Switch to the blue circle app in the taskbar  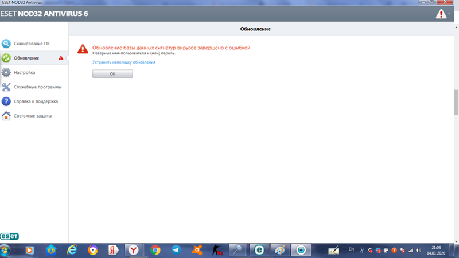coord(301,251)
